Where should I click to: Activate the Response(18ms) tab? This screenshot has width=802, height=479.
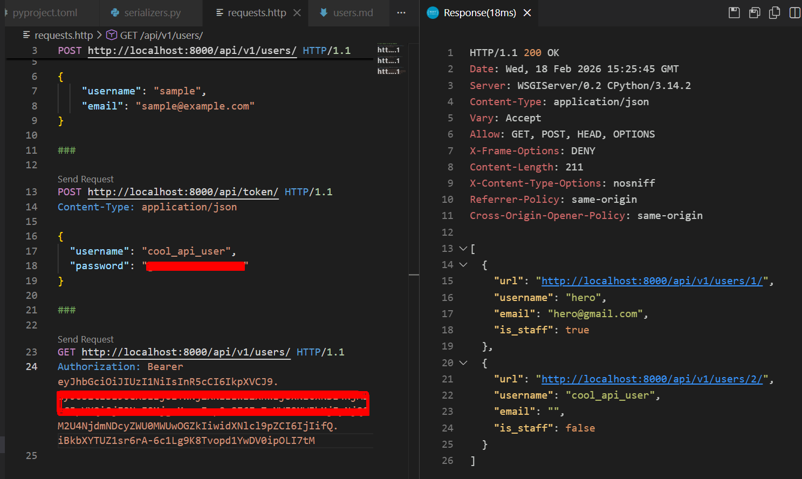479,12
